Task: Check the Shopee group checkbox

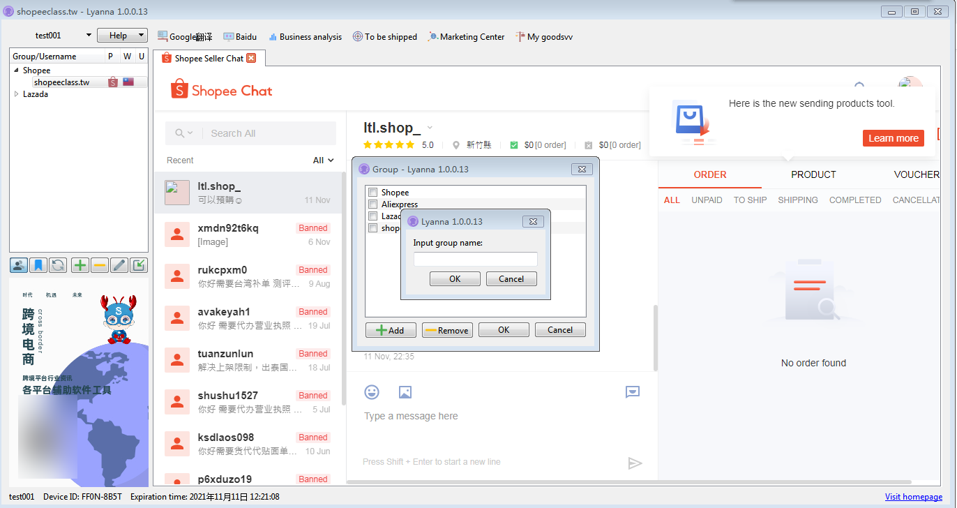Action: [x=373, y=193]
